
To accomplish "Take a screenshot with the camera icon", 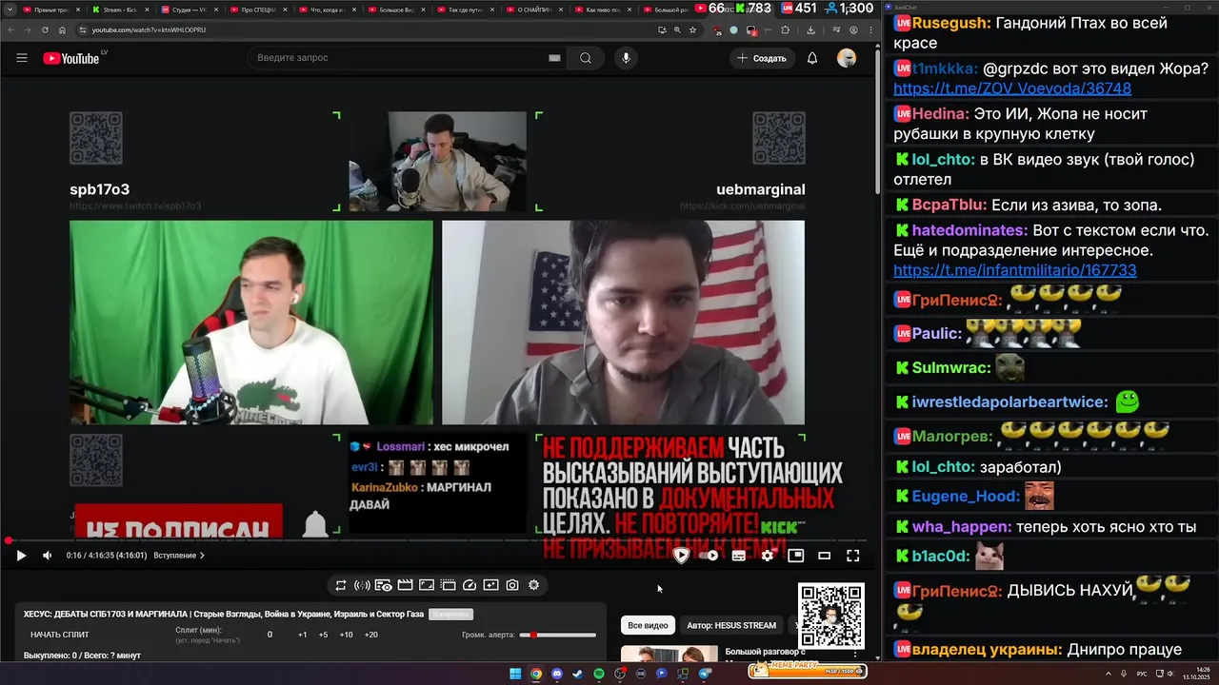I will click(512, 585).
